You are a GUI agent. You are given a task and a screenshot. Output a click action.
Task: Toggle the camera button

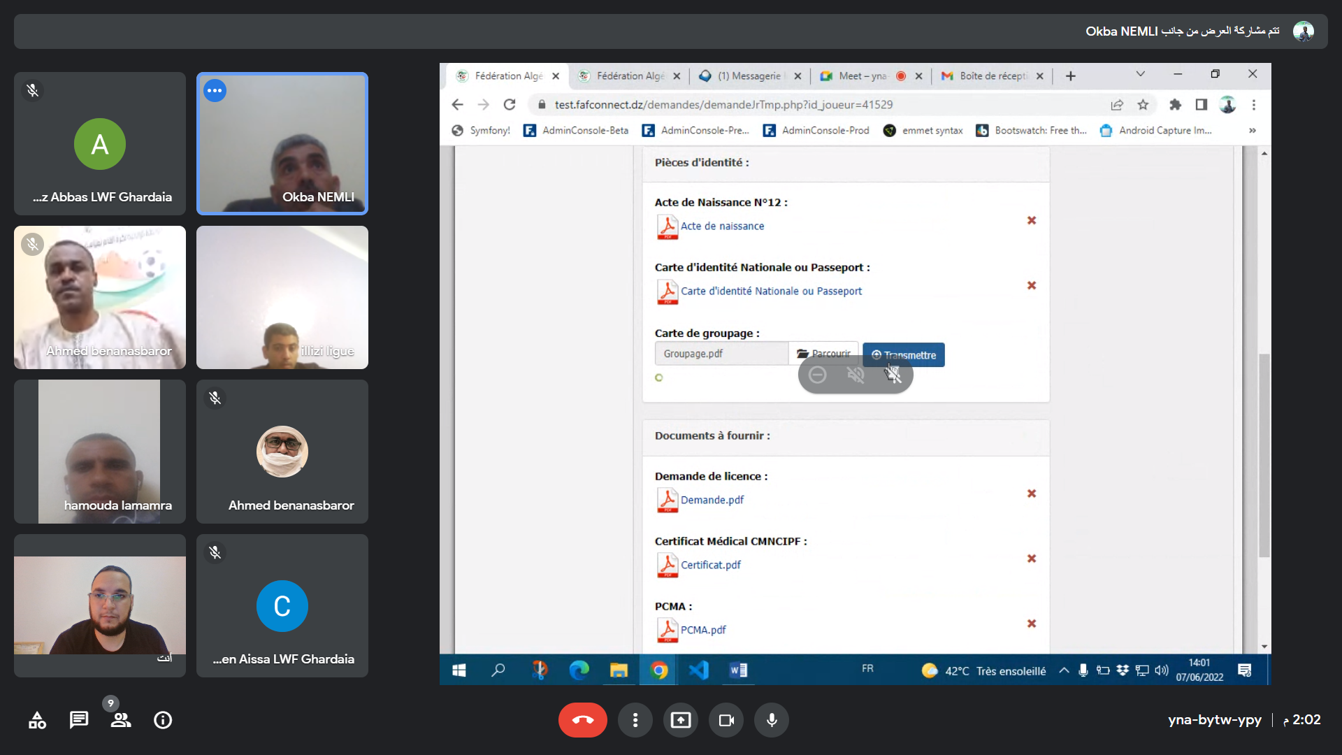(726, 720)
